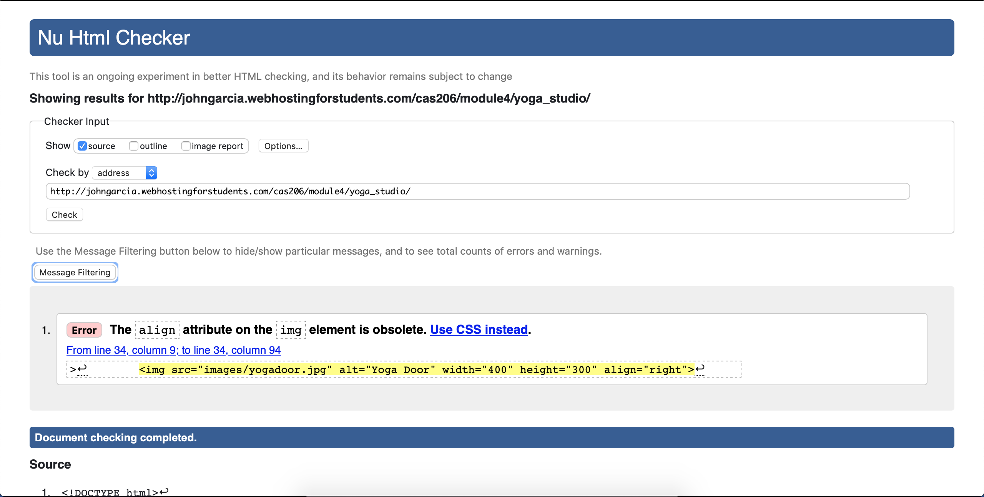Enable the outline checkbox
The height and width of the screenshot is (497, 984).
coord(134,146)
